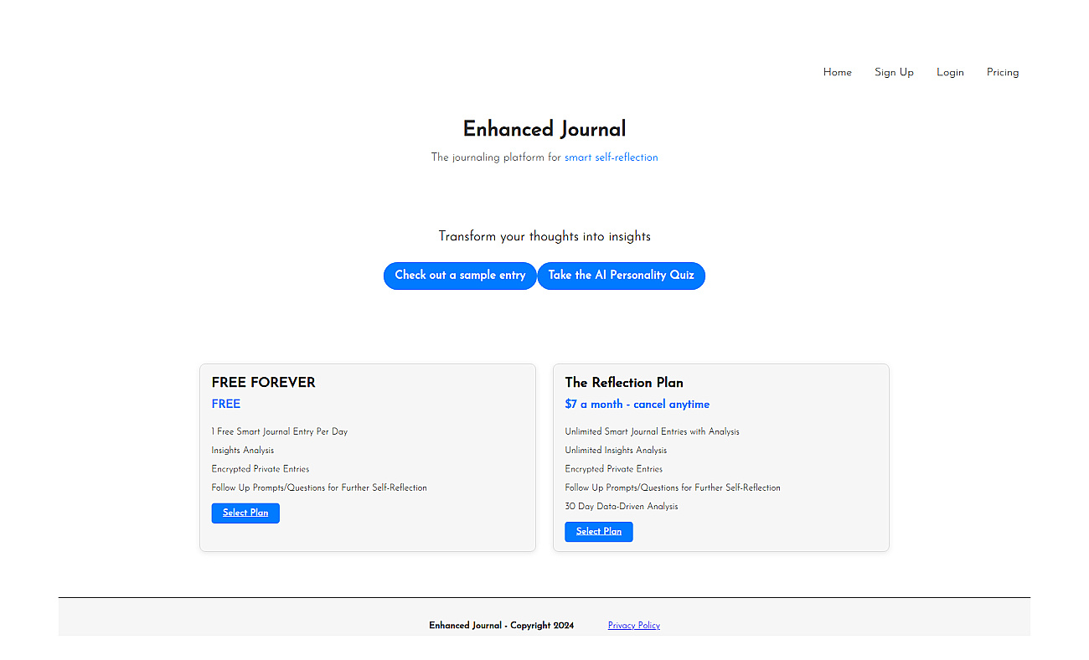Start the AI Personality Quiz
Viewport: 1089px width, 660px height.
[x=621, y=276]
